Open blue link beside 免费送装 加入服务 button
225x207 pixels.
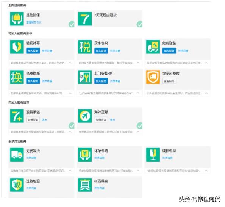(183, 51)
